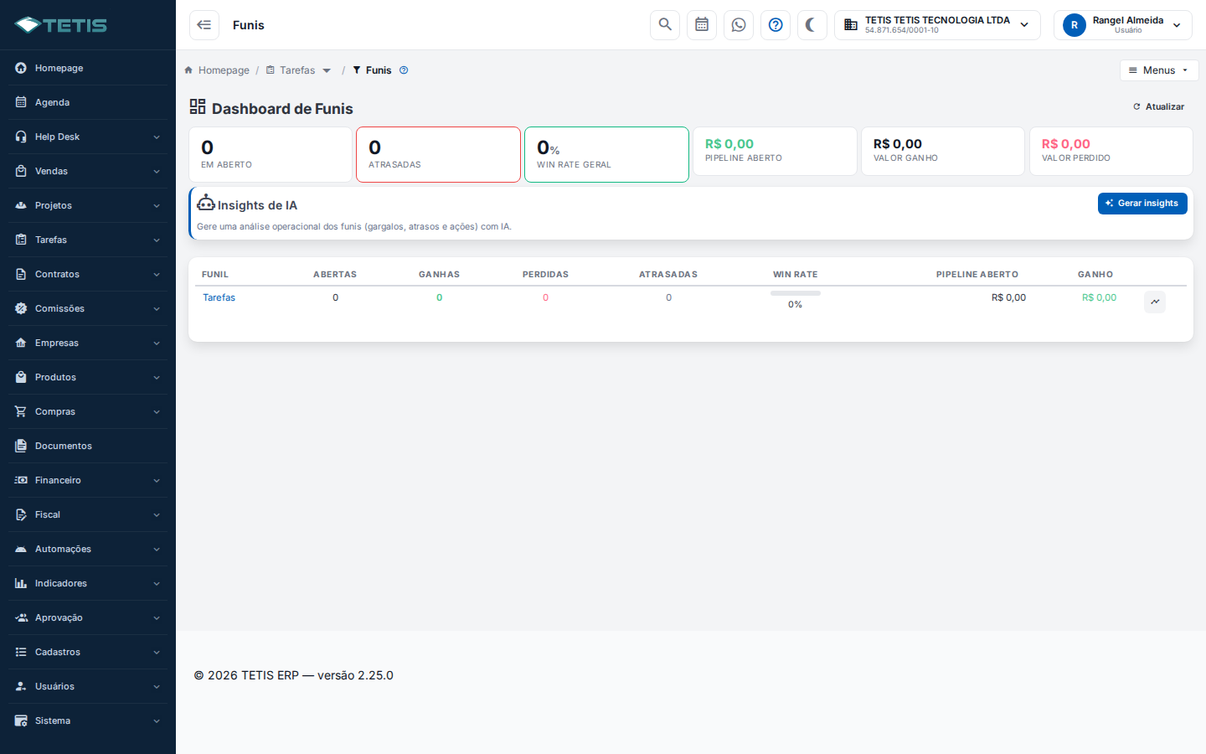Click the Sistema sidebar icon
Viewport: 1206px width, 754px height.
pyautogui.click(x=21, y=720)
